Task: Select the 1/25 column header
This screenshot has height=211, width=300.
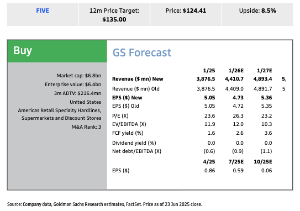Action: (x=209, y=71)
